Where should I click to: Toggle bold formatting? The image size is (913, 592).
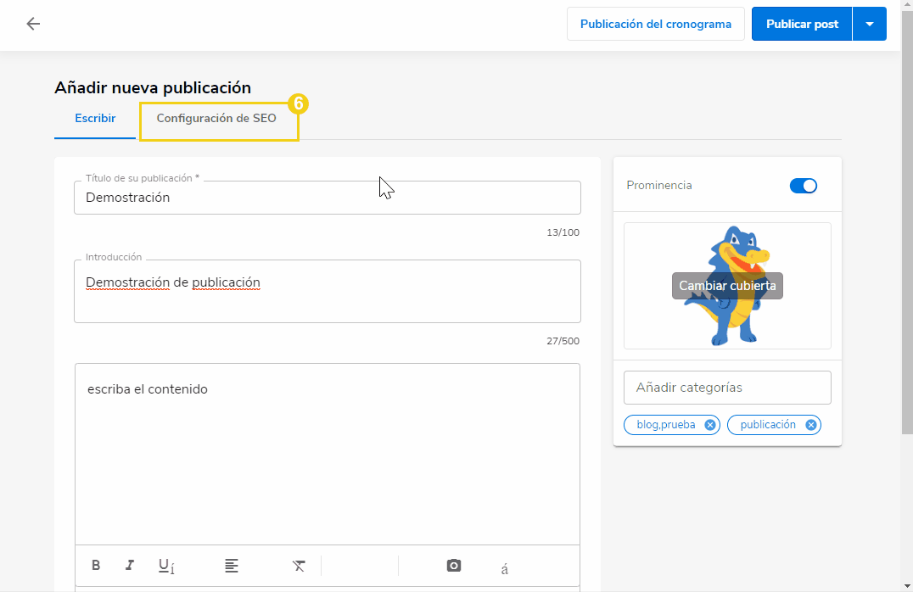[x=96, y=565]
